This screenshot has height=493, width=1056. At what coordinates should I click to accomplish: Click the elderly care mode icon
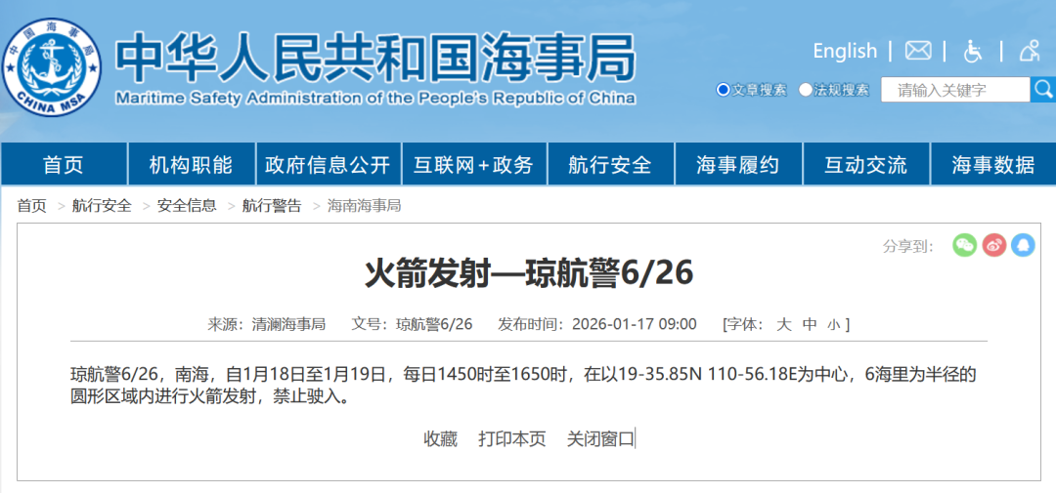click(1029, 51)
